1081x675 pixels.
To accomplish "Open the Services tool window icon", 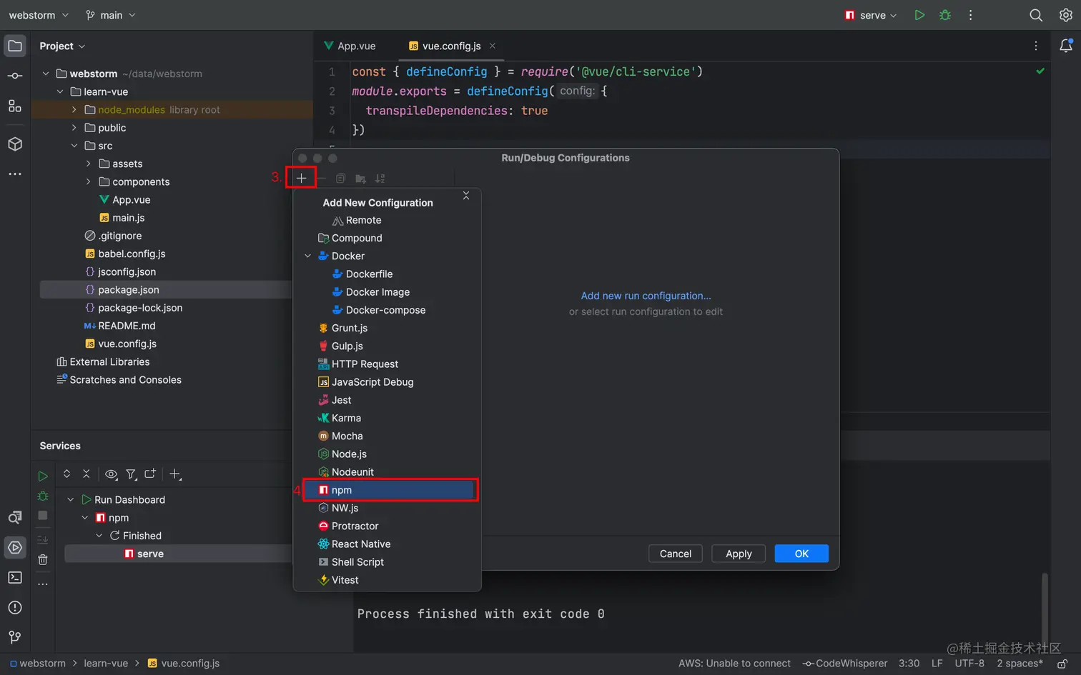I will point(15,547).
